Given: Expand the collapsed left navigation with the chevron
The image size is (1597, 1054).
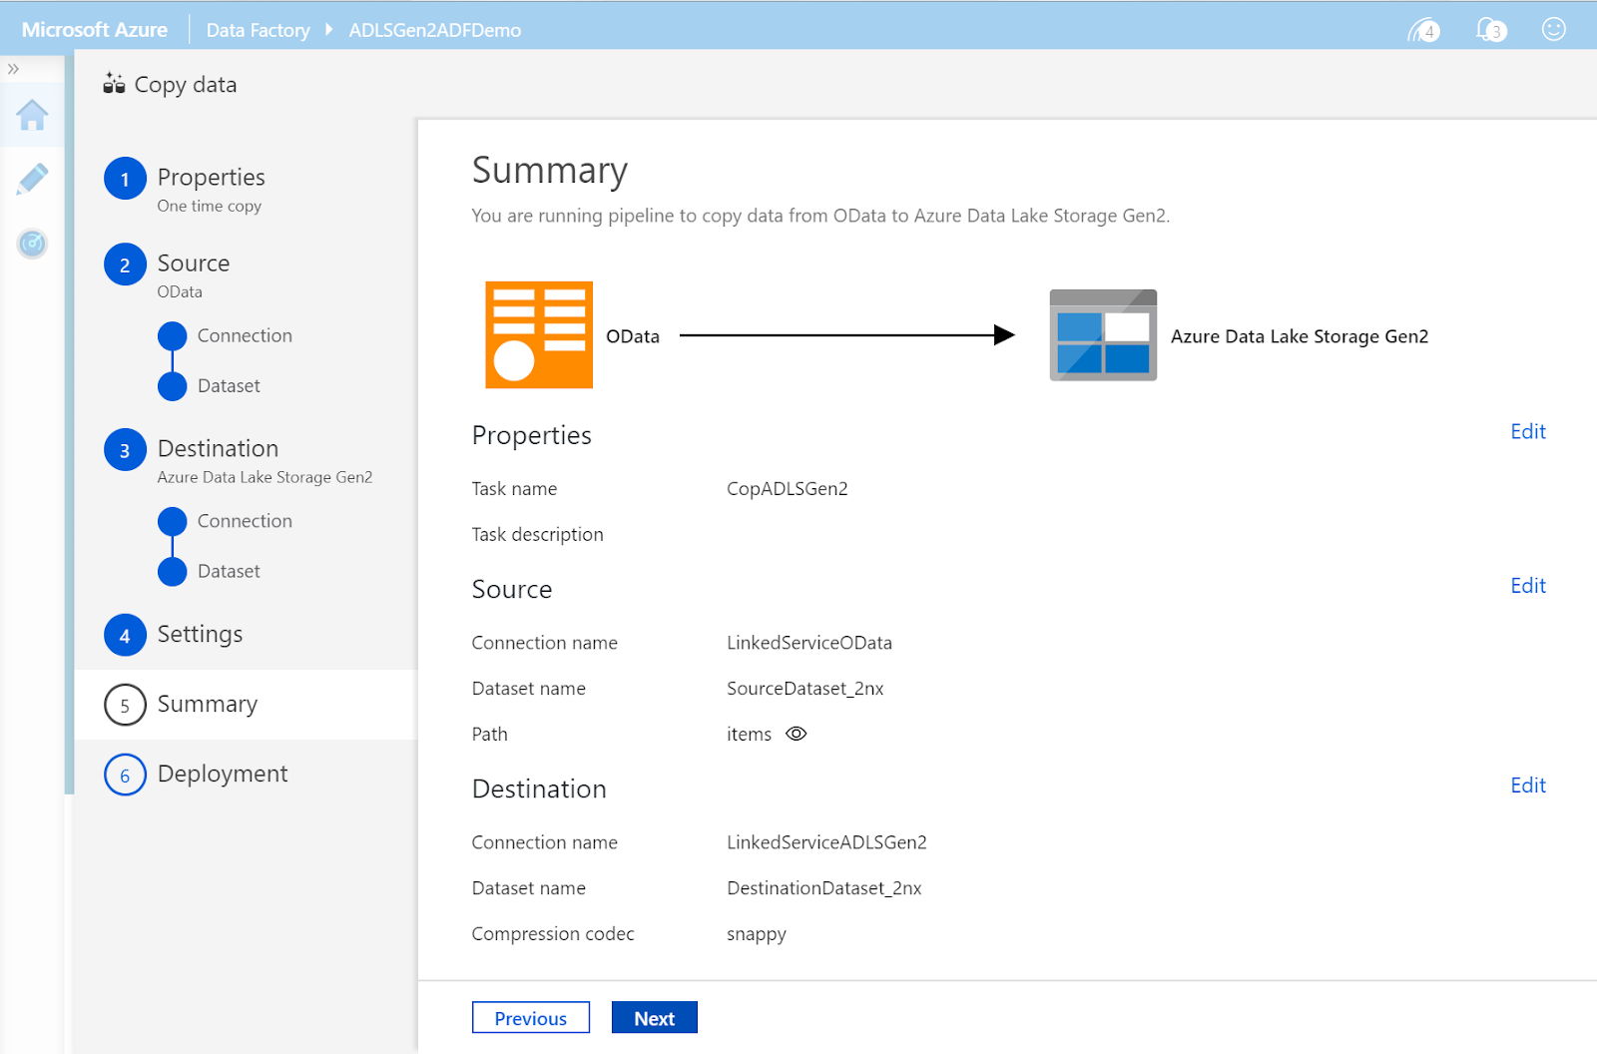Looking at the screenshot, I should tap(14, 68).
